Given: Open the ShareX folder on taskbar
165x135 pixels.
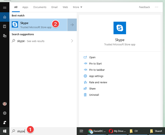Looking at the screenshot, I should [157, 131].
